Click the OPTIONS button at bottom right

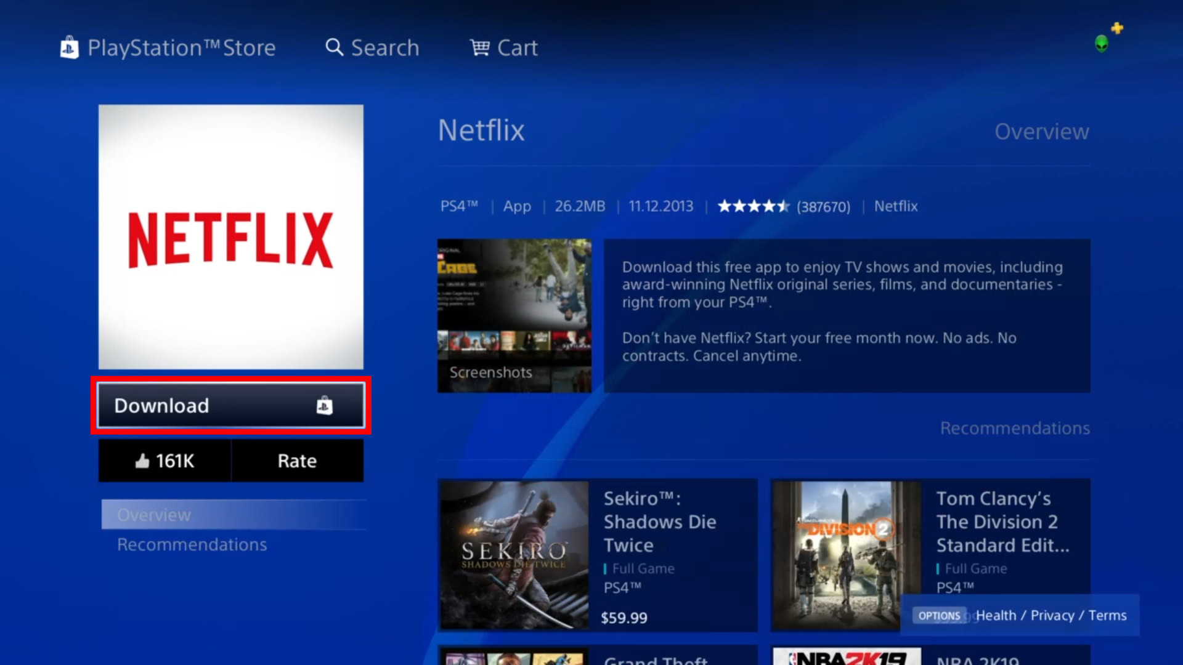click(x=938, y=615)
